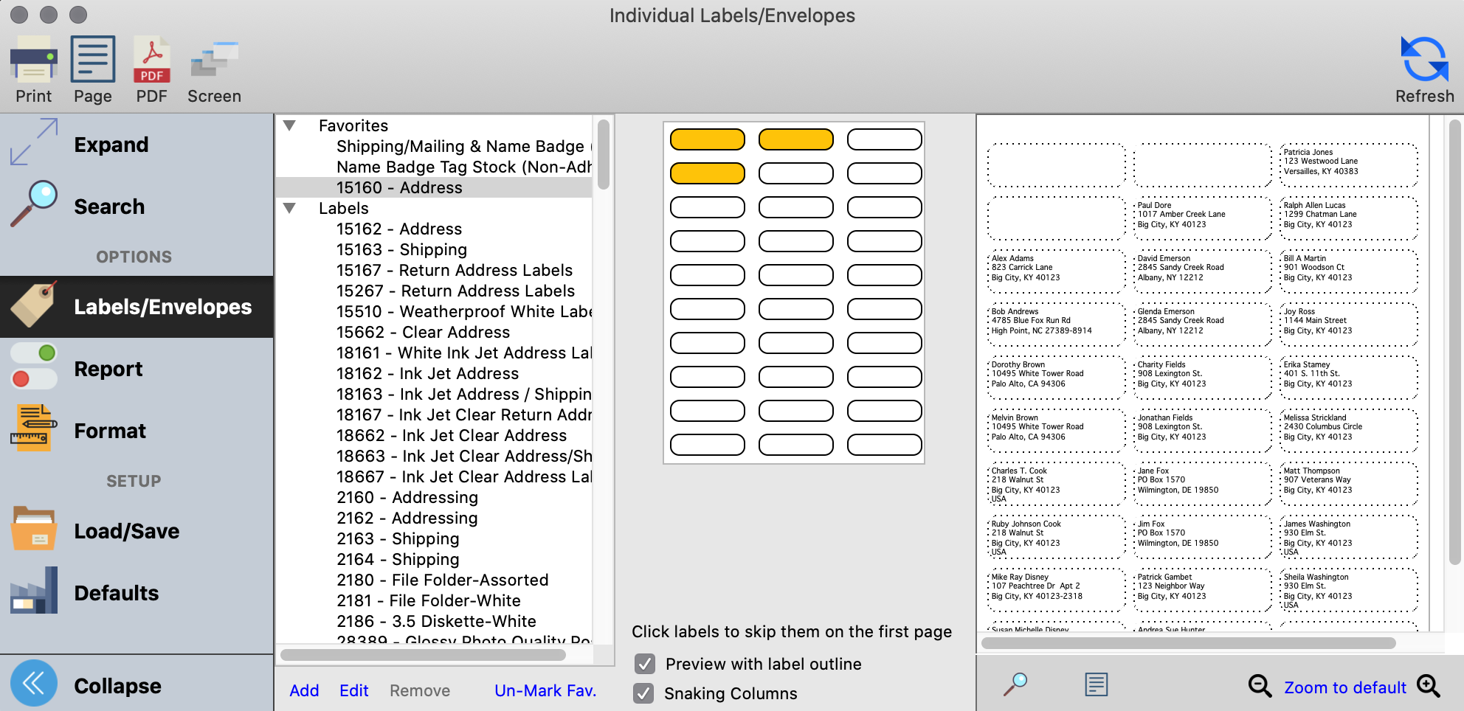Click the Collapse double-chevron icon

pyautogui.click(x=34, y=683)
